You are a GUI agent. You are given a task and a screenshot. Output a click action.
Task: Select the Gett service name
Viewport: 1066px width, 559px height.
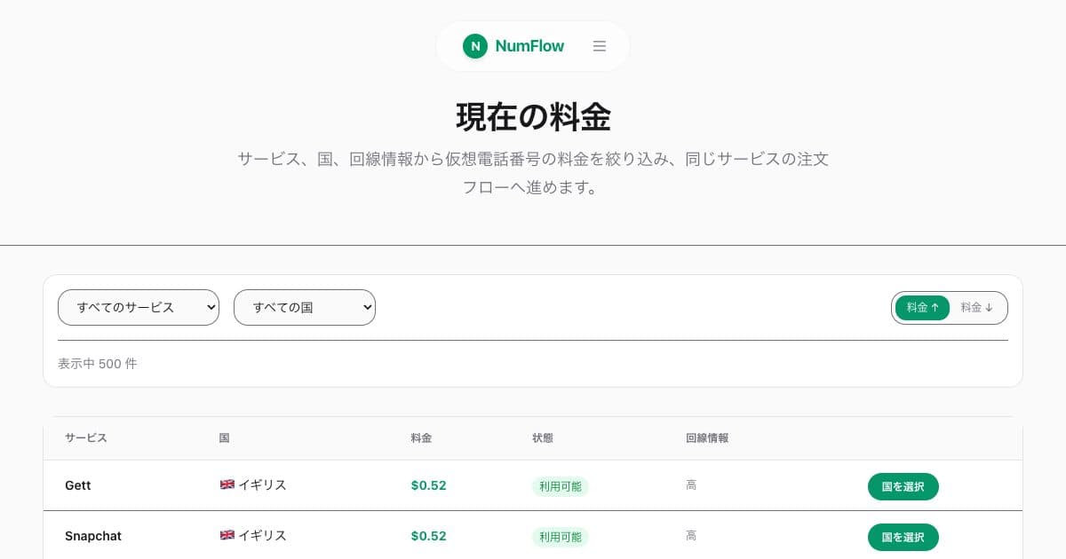point(78,485)
